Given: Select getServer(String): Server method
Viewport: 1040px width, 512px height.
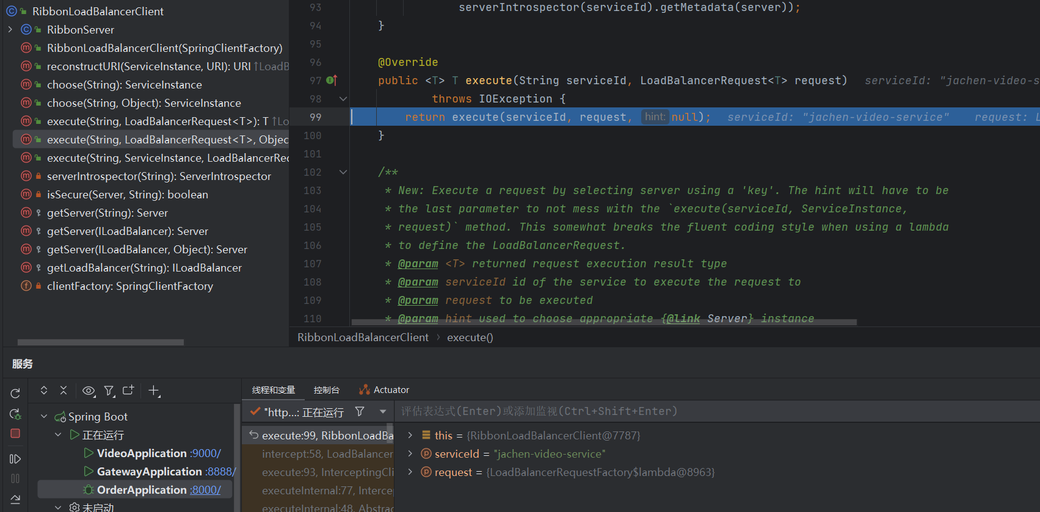Looking at the screenshot, I should coord(107,212).
